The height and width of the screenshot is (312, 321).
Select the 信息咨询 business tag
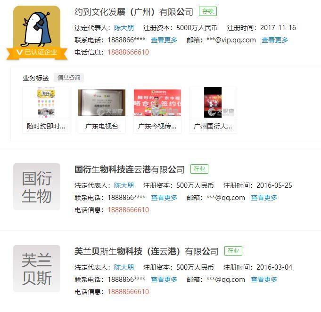69,78
